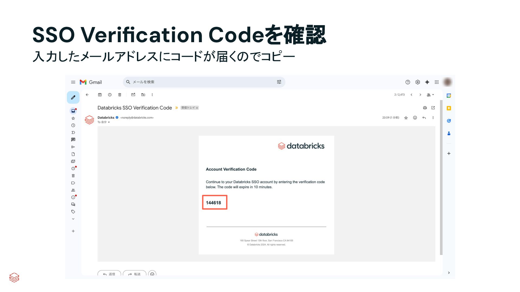Image resolution: width=520 pixels, height=292 pixels.
Task: Expand the sidebar's collapsed label list chevron
Action: (73, 219)
